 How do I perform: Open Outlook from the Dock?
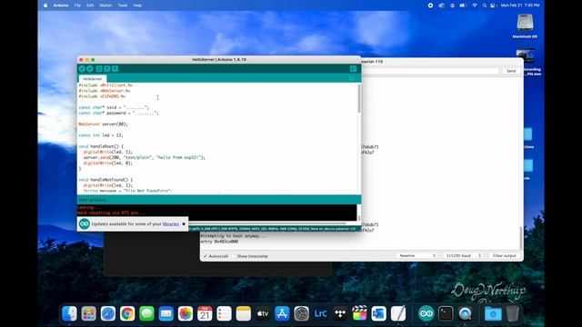pos(378,314)
